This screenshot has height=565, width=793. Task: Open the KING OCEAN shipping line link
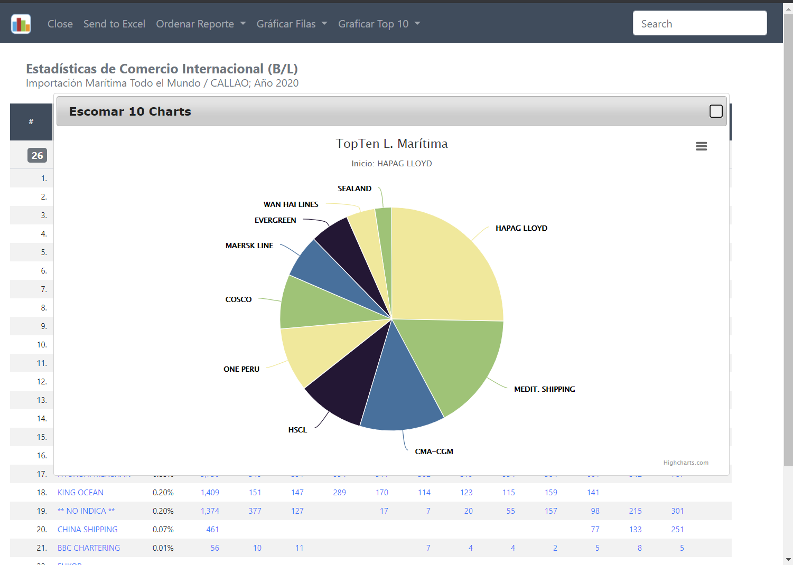point(80,493)
